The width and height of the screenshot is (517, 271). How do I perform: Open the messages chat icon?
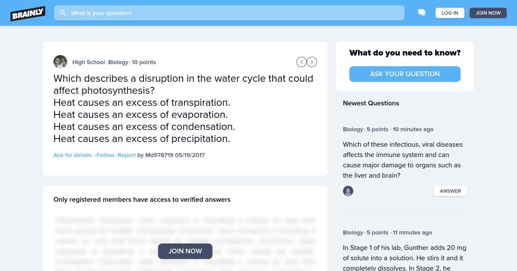tap(422, 13)
